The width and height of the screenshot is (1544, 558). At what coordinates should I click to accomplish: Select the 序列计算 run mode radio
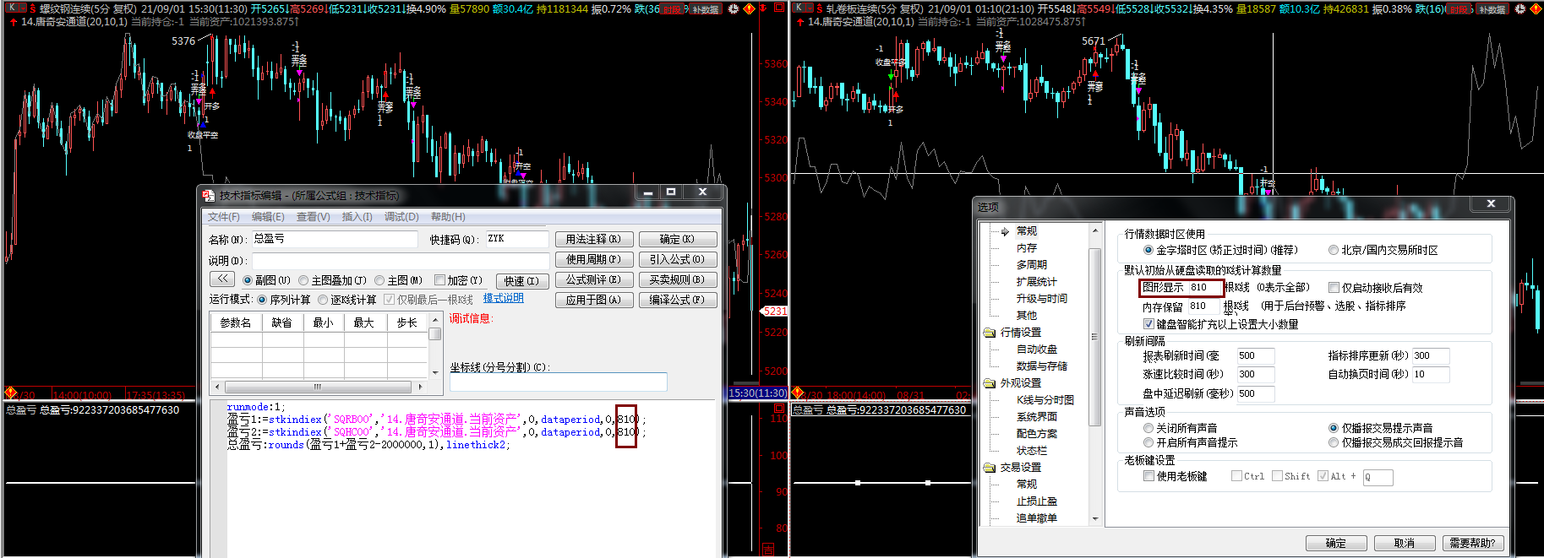click(x=262, y=300)
